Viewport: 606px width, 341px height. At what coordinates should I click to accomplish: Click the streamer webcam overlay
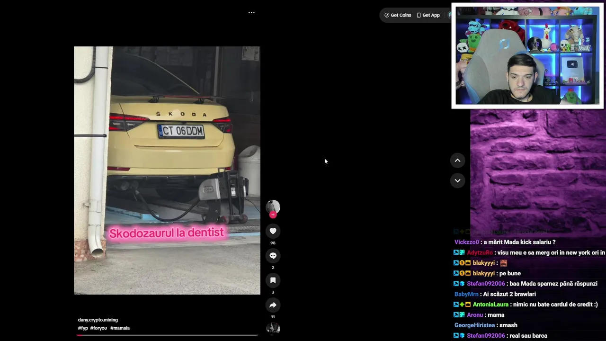527,56
